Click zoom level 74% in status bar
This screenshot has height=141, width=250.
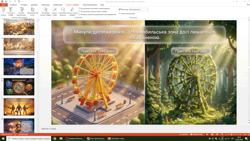pos(245,134)
